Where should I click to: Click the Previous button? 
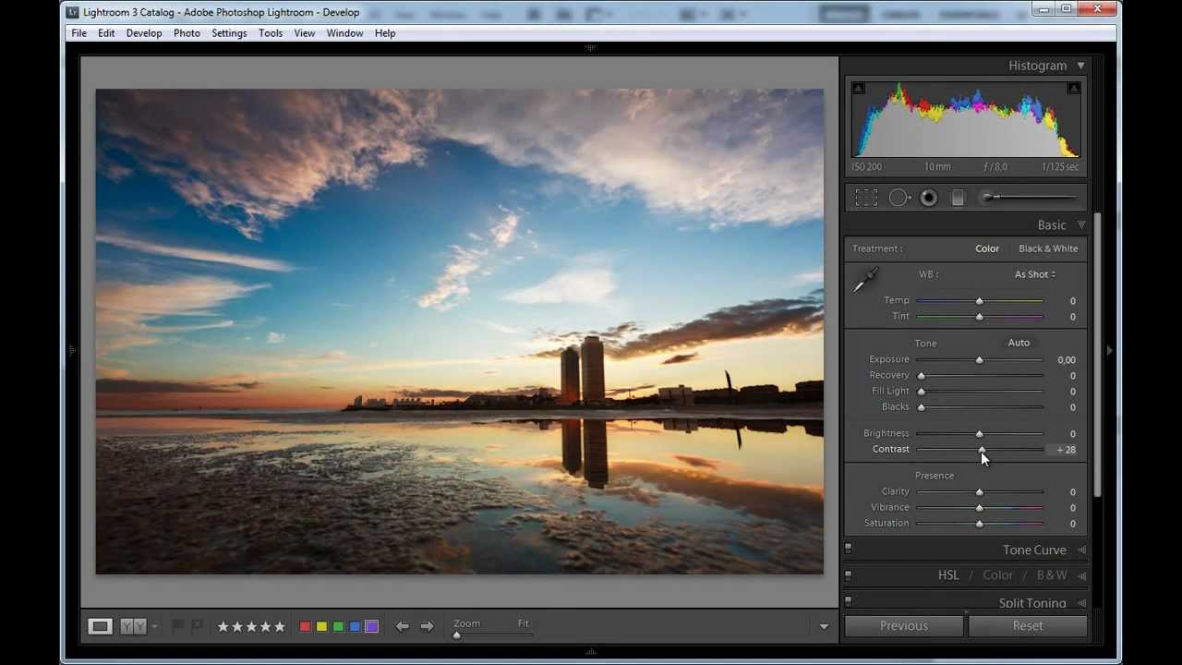904,625
